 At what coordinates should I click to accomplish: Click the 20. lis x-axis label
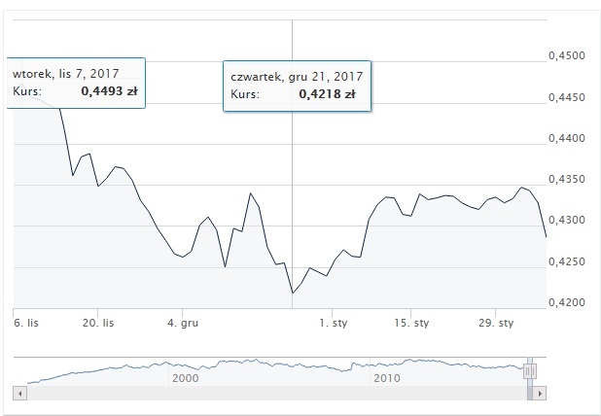tap(98, 323)
